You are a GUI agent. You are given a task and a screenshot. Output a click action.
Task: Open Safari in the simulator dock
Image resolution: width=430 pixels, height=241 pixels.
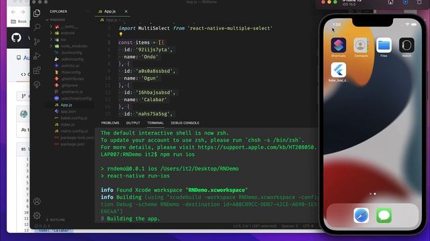click(361, 216)
